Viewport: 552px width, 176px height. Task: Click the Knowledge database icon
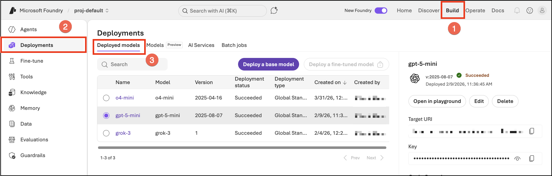click(x=12, y=92)
